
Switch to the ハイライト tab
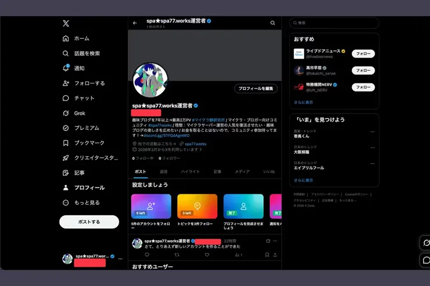(x=191, y=172)
